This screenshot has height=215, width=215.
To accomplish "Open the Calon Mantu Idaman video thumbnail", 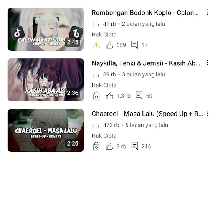I will [x=46, y=29].
